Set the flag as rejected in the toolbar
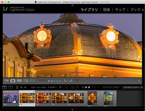145x111 pixels. (x=44, y=81)
